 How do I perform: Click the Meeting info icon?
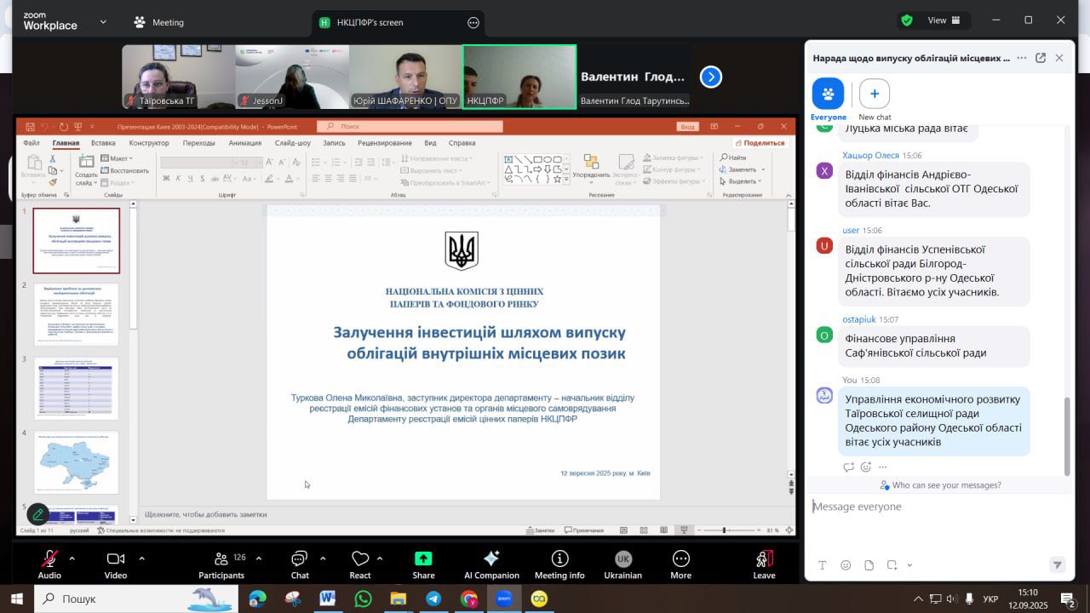click(559, 559)
